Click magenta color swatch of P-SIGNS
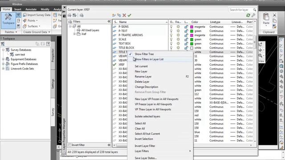 [191, 27]
